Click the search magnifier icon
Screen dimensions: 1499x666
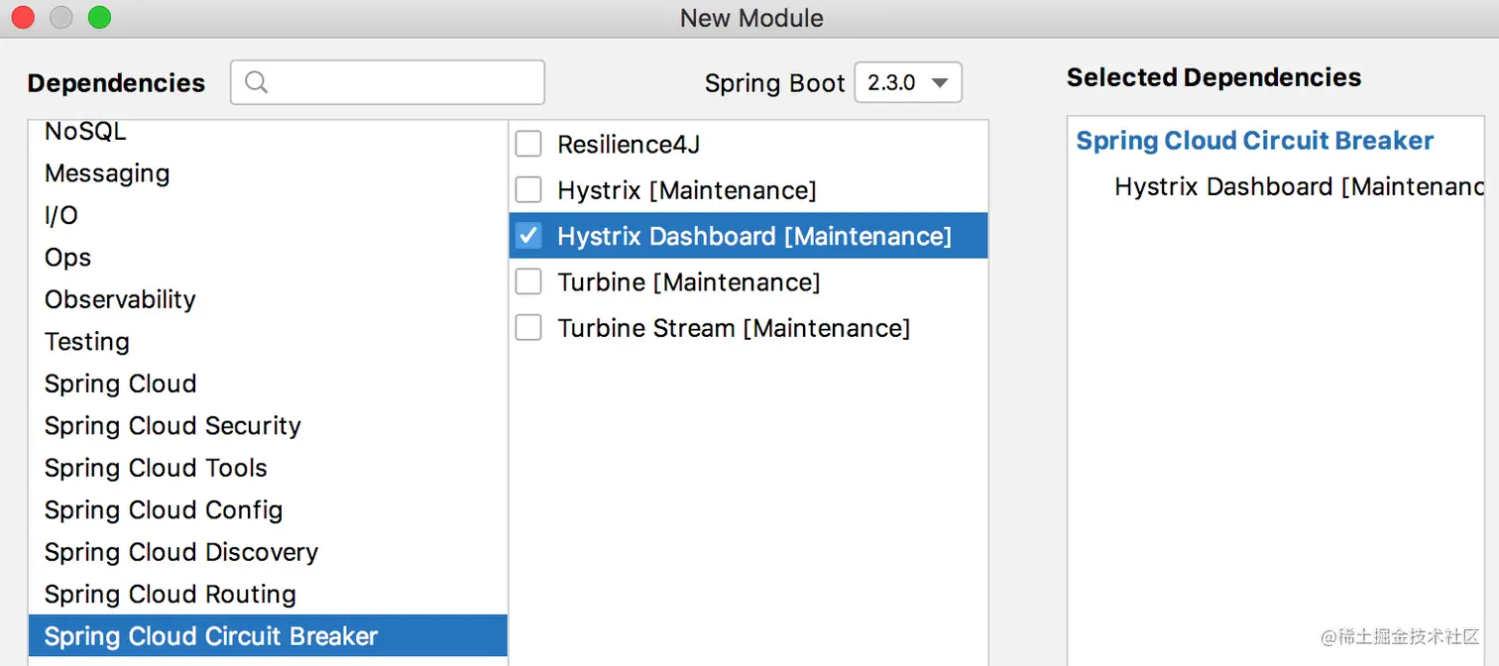pyautogui.click(x=256, y=82)
